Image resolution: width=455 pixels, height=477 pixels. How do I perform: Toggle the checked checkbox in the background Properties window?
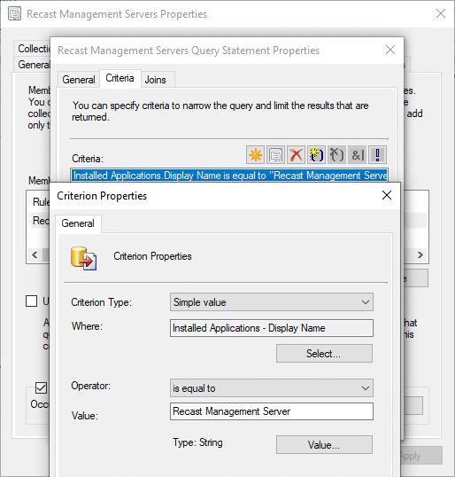(41, 387)
